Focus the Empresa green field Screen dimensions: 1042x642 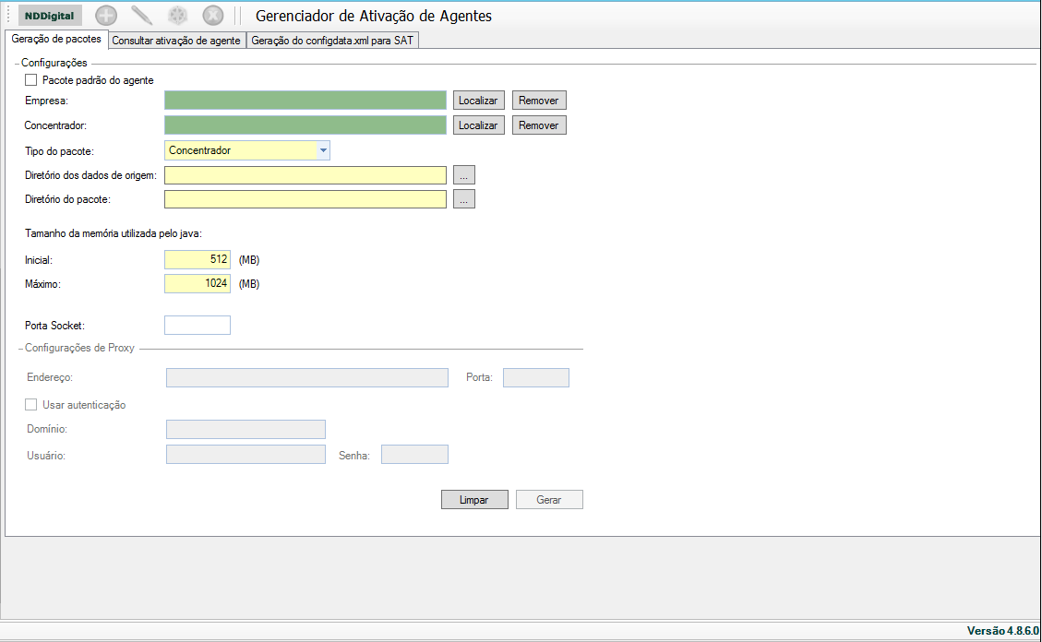point(305,101)
